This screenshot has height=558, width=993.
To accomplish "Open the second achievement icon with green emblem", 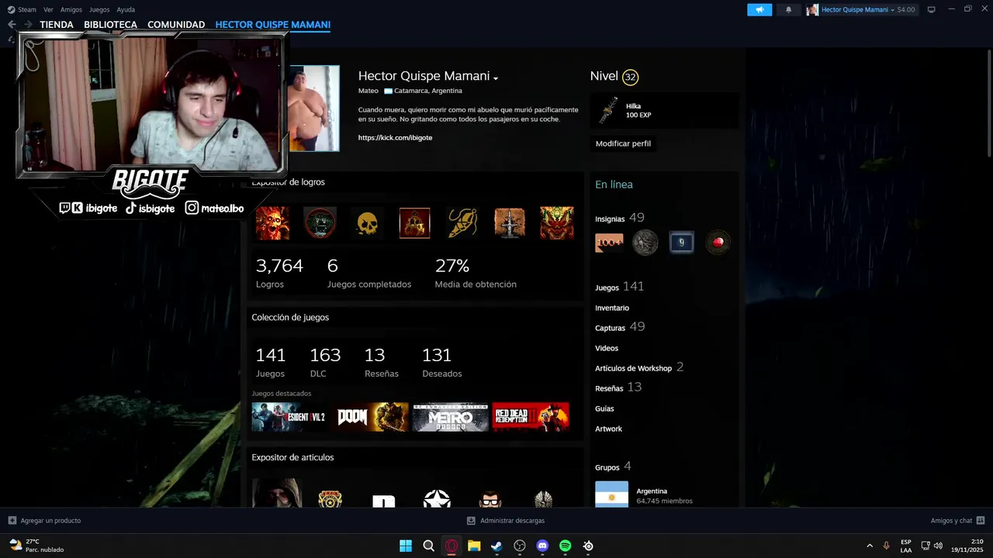I will (320, 223).
